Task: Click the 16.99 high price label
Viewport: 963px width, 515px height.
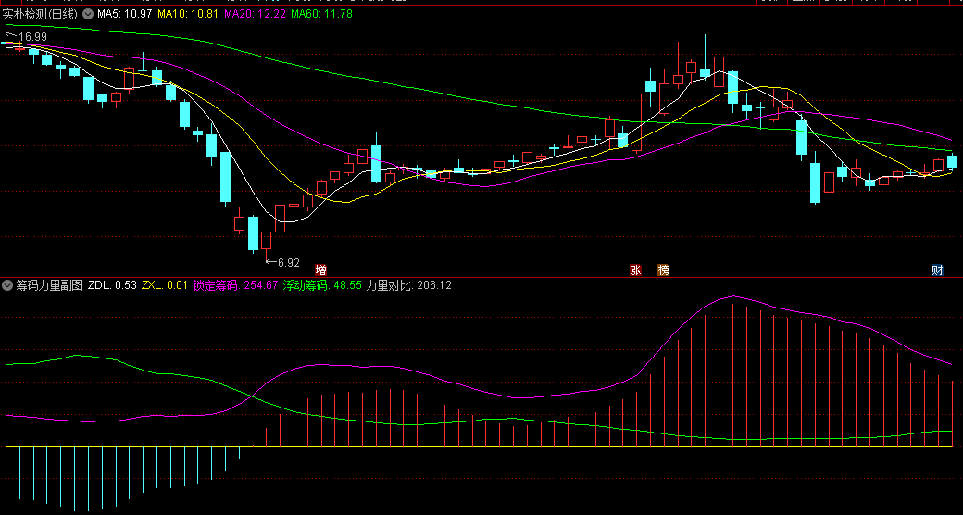Action: click(x=32, y=37)
